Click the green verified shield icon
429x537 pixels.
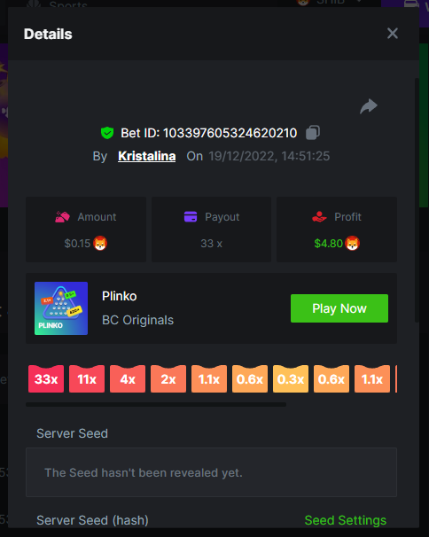coord(107,133)
